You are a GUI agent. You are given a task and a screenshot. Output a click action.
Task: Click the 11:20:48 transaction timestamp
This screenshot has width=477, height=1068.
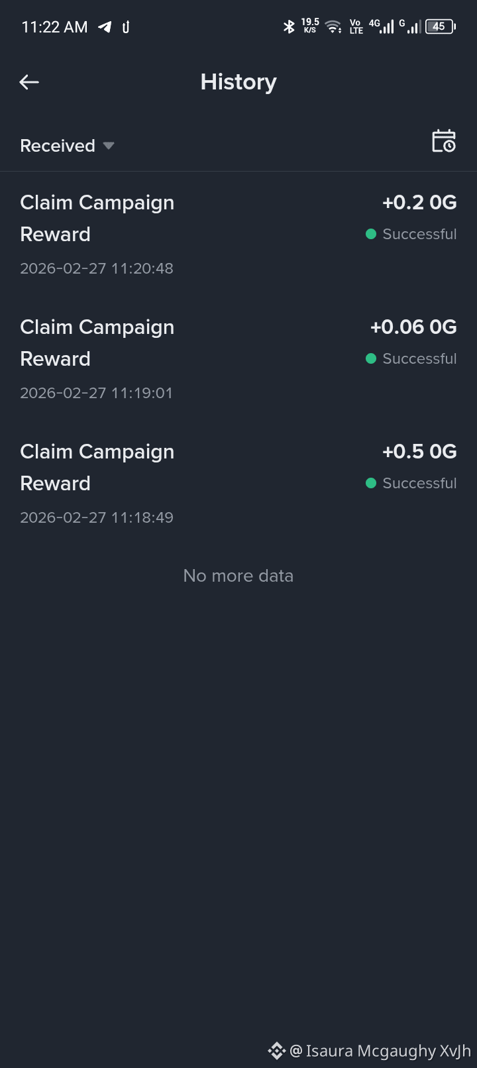coord(97,268)
